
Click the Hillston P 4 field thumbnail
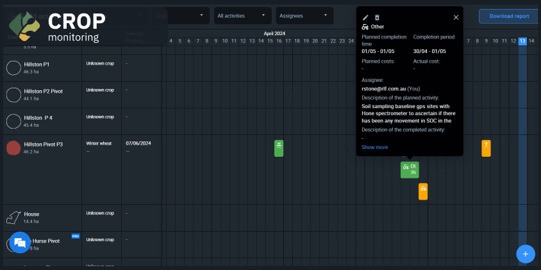14,121
